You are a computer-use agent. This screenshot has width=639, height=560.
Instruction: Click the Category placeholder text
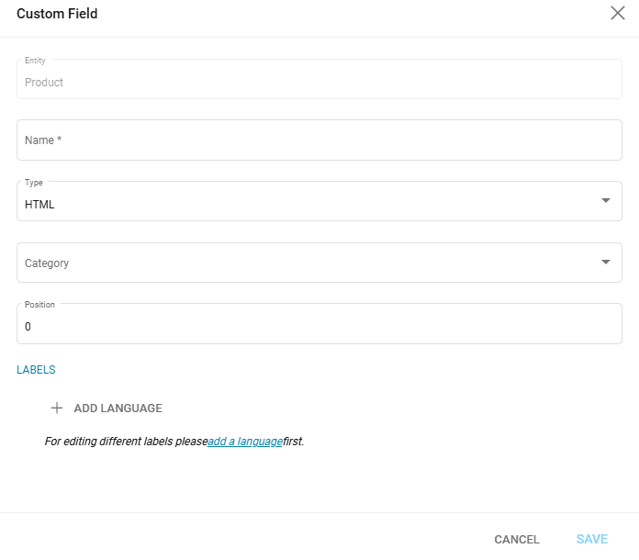[47, 263]
